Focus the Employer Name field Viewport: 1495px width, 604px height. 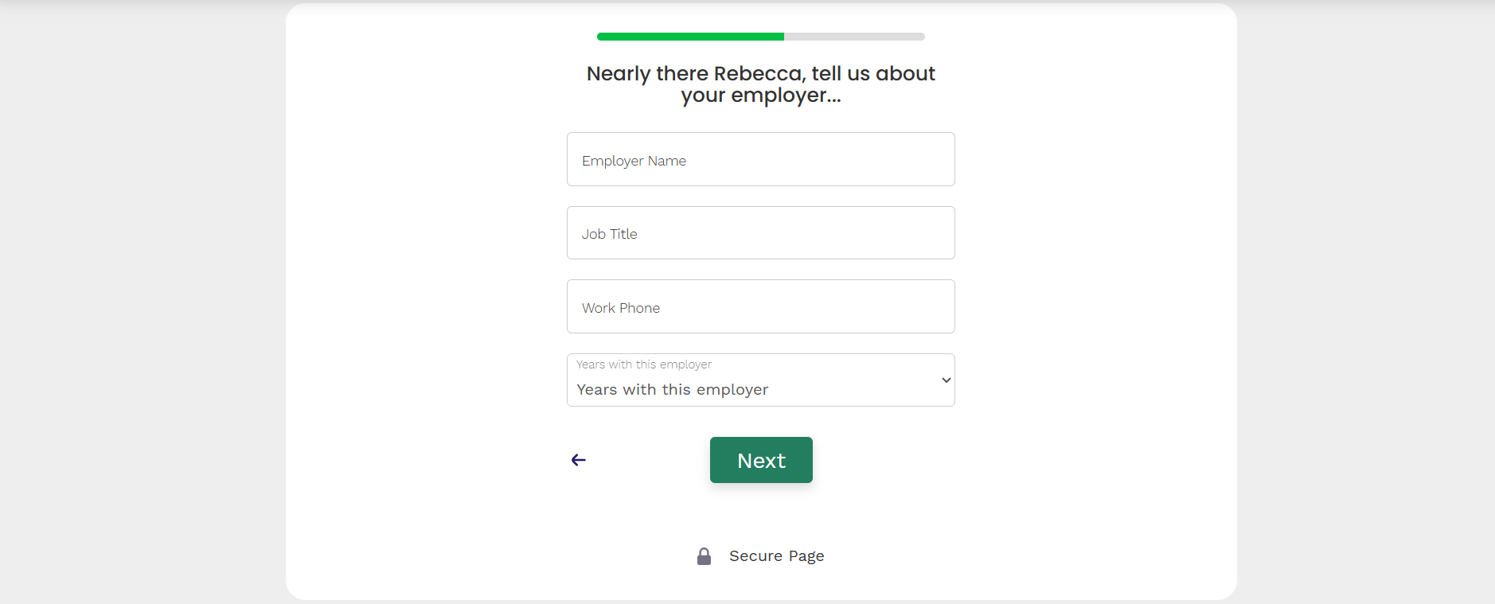pos(760,159)
